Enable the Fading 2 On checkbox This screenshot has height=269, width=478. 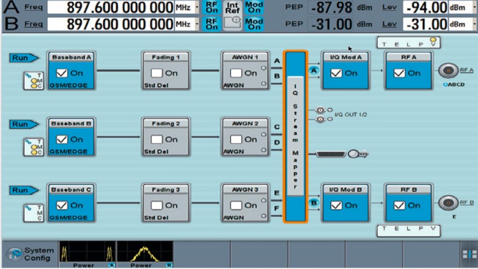tap(156, 139)
